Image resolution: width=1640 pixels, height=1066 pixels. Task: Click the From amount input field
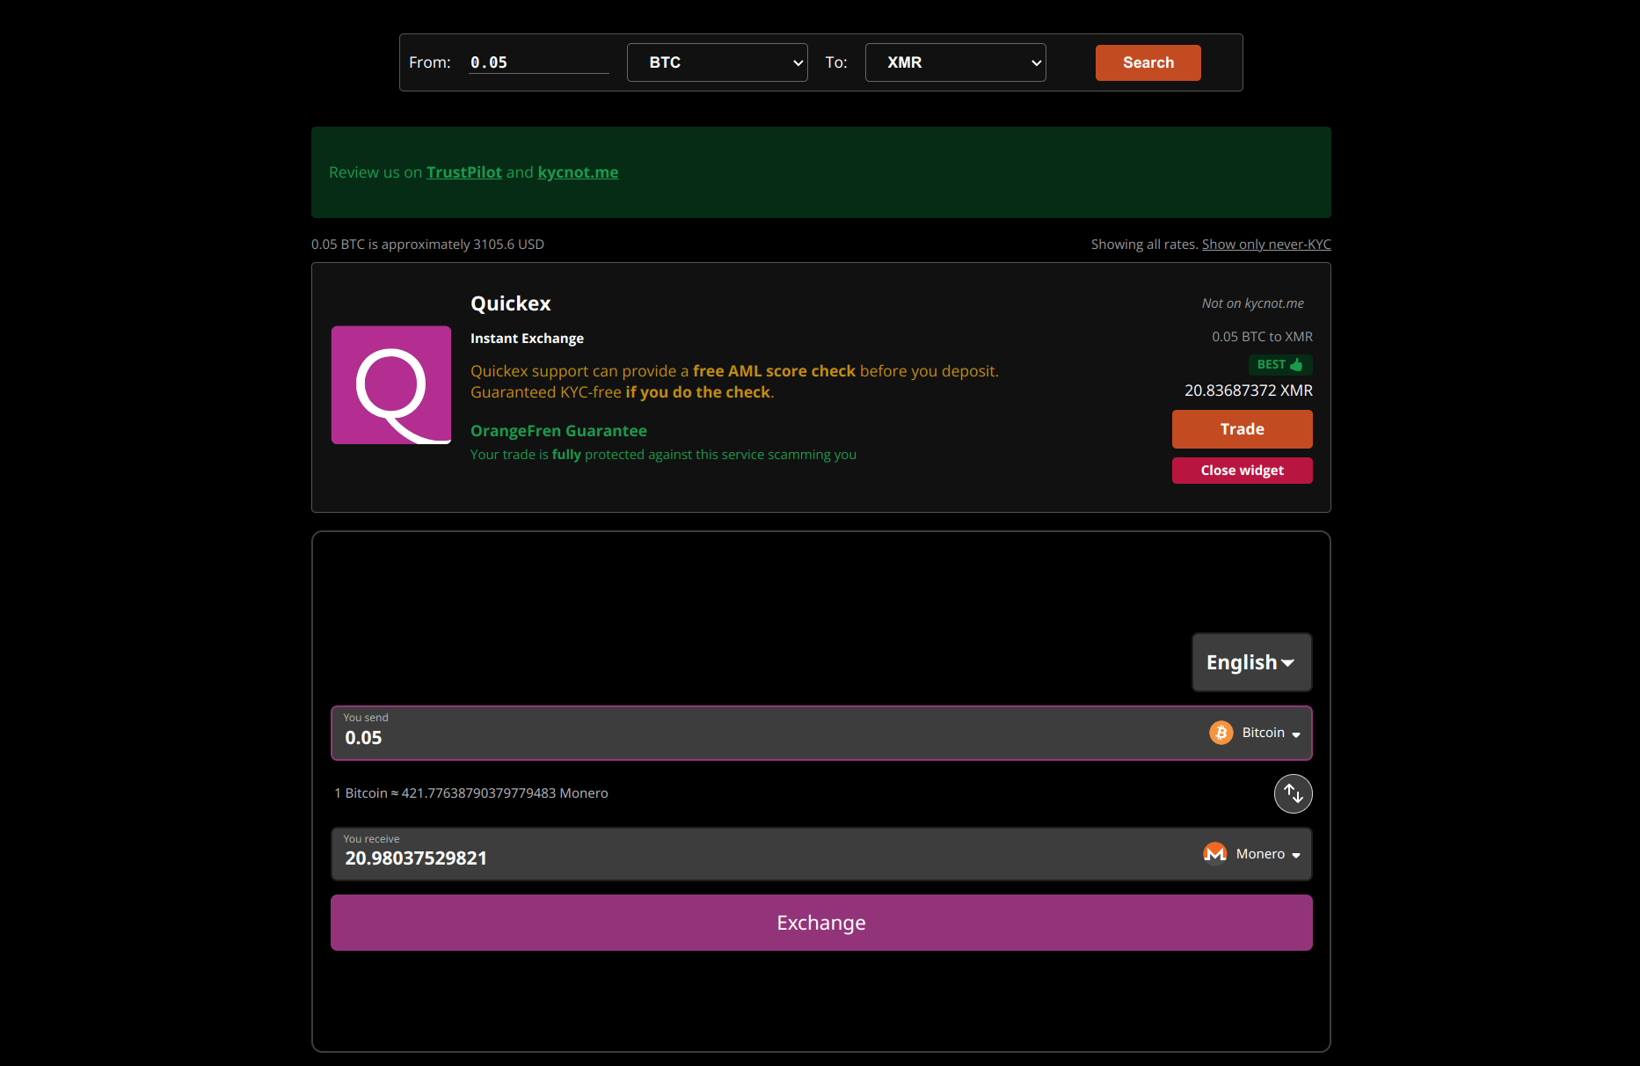coord(538,62)
